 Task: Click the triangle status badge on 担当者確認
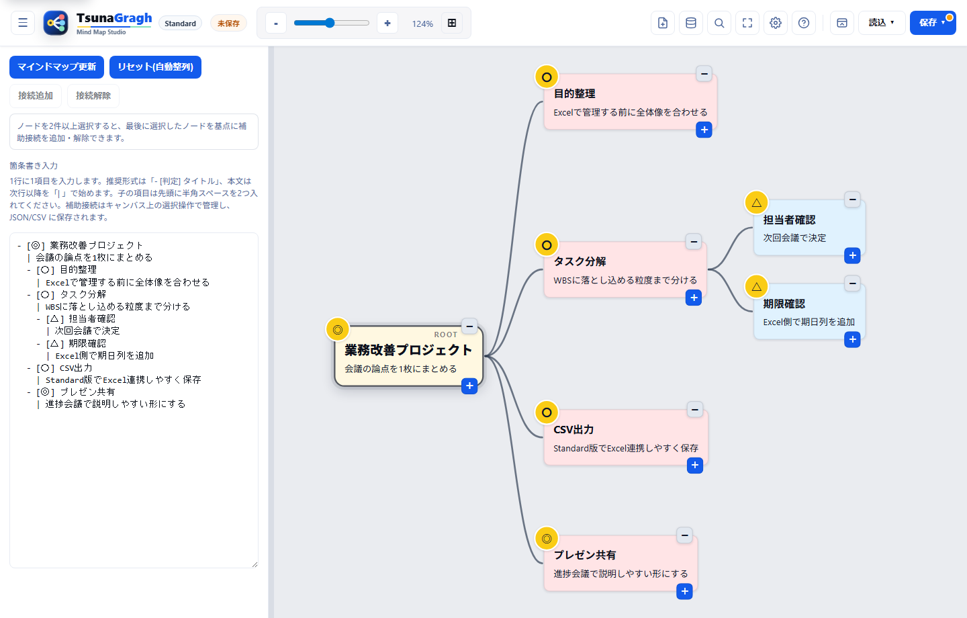click(x=757, y=203)
